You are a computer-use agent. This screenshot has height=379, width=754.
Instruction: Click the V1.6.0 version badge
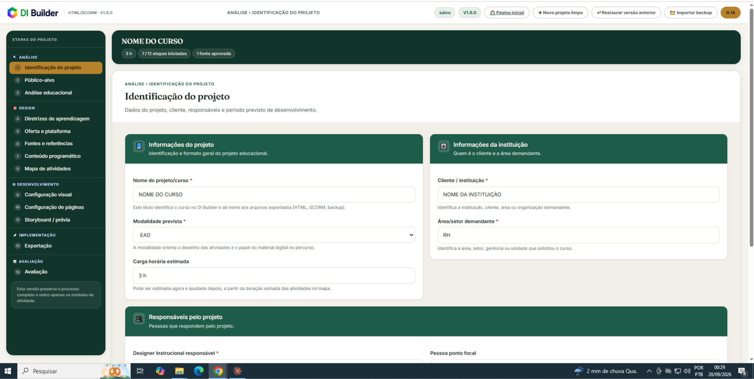pos(470,13)
